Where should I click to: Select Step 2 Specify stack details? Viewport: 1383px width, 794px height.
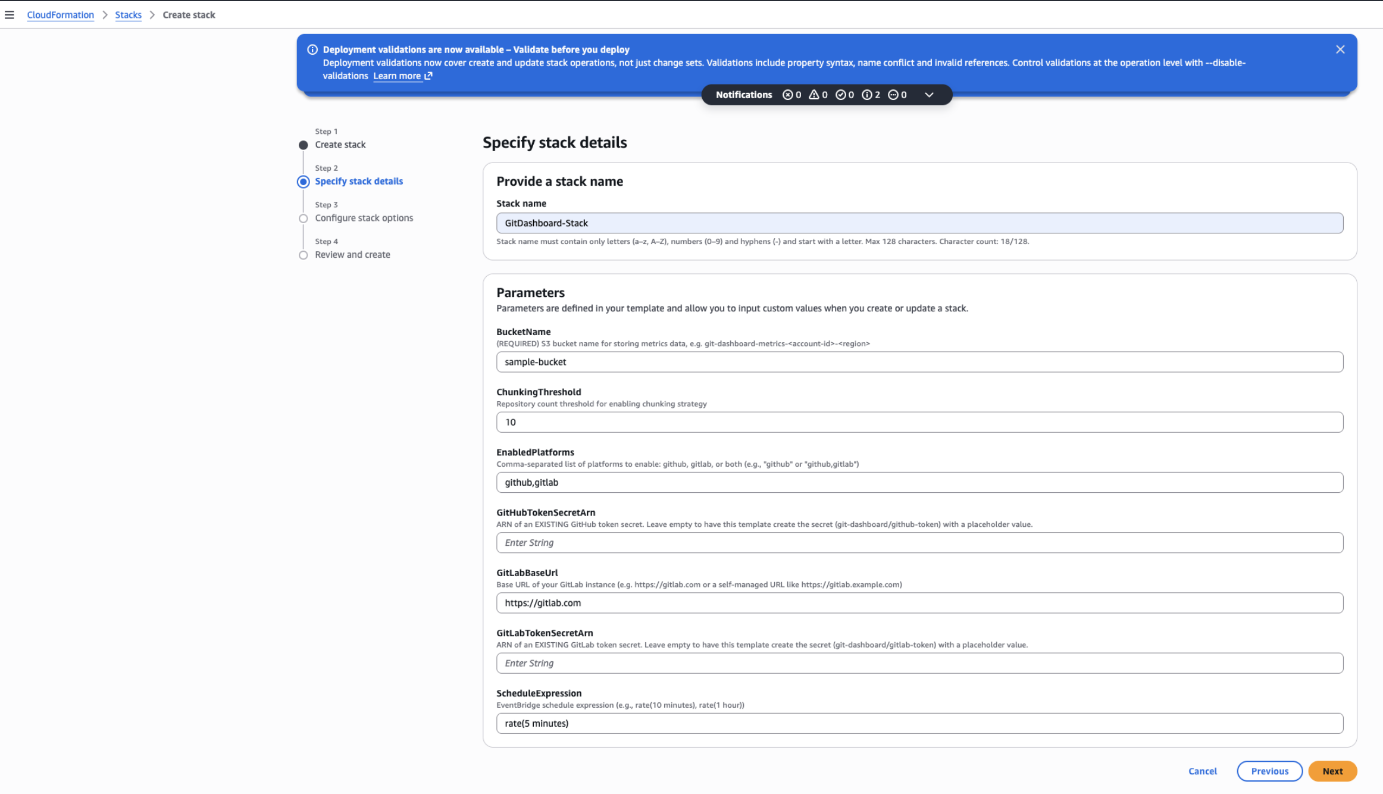click(x=359, y=181)
